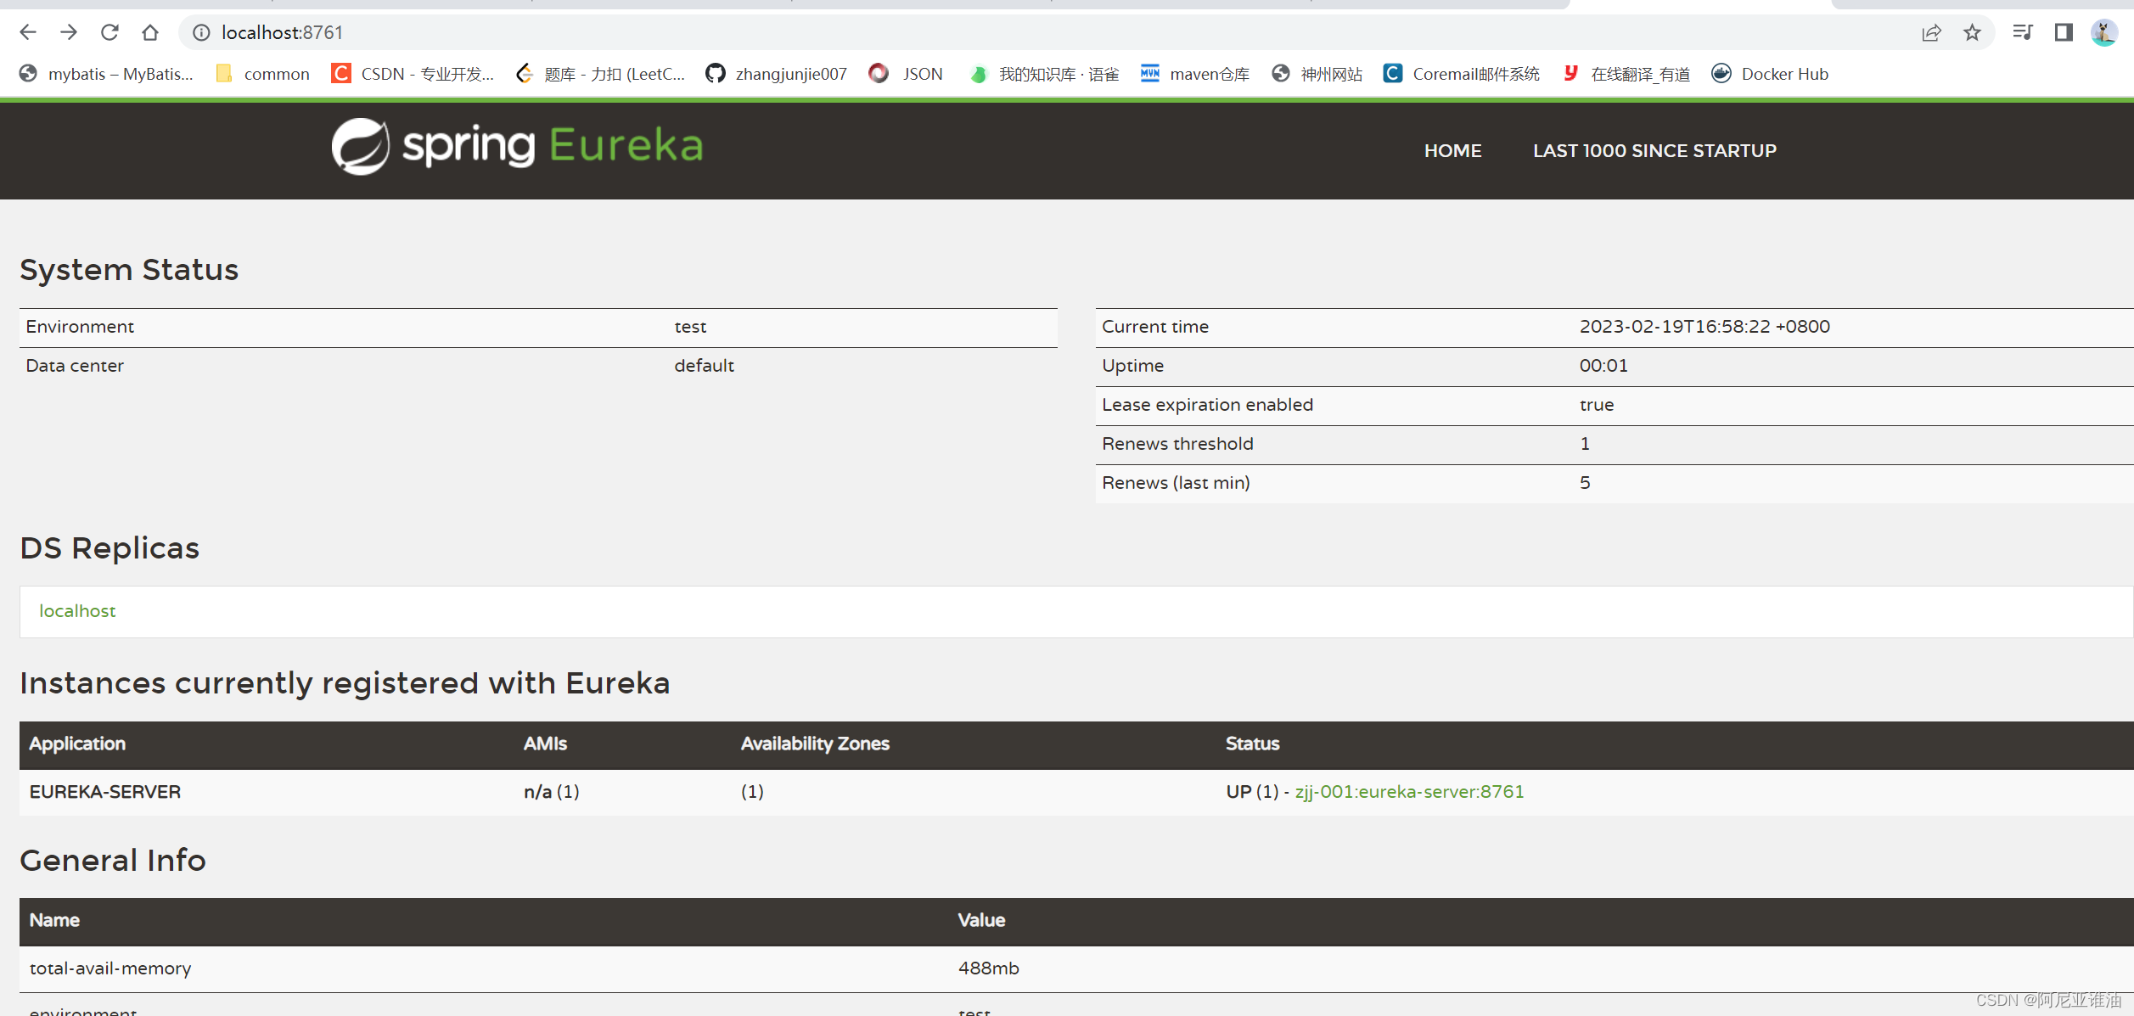The height and width of the screenshot is (1016, 2134).
Task: Open the side panel icon
Action: [x=2064, y=32]
